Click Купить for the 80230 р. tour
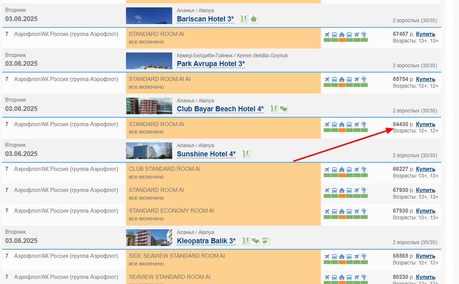Screen dimensions: 459x284 point(425,277)
